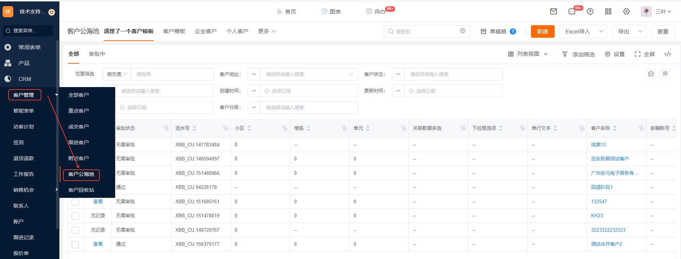The height and width of the screenshot is (259, 681).
Task: Click the embed code icon beside 全屏
Action: (668, 54)
